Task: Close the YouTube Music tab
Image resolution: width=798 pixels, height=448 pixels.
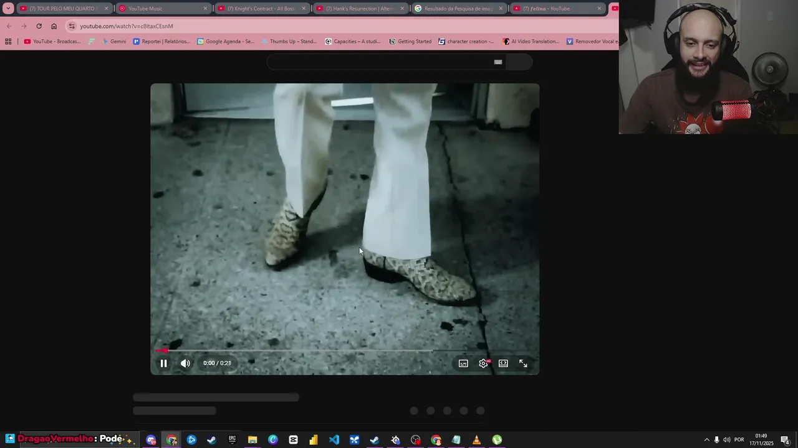Action: coord(205,9)
